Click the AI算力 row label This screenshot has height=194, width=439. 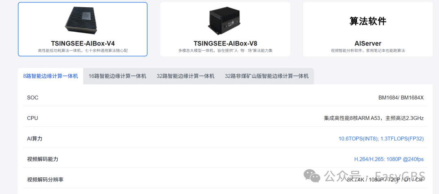tap(35, 139)
